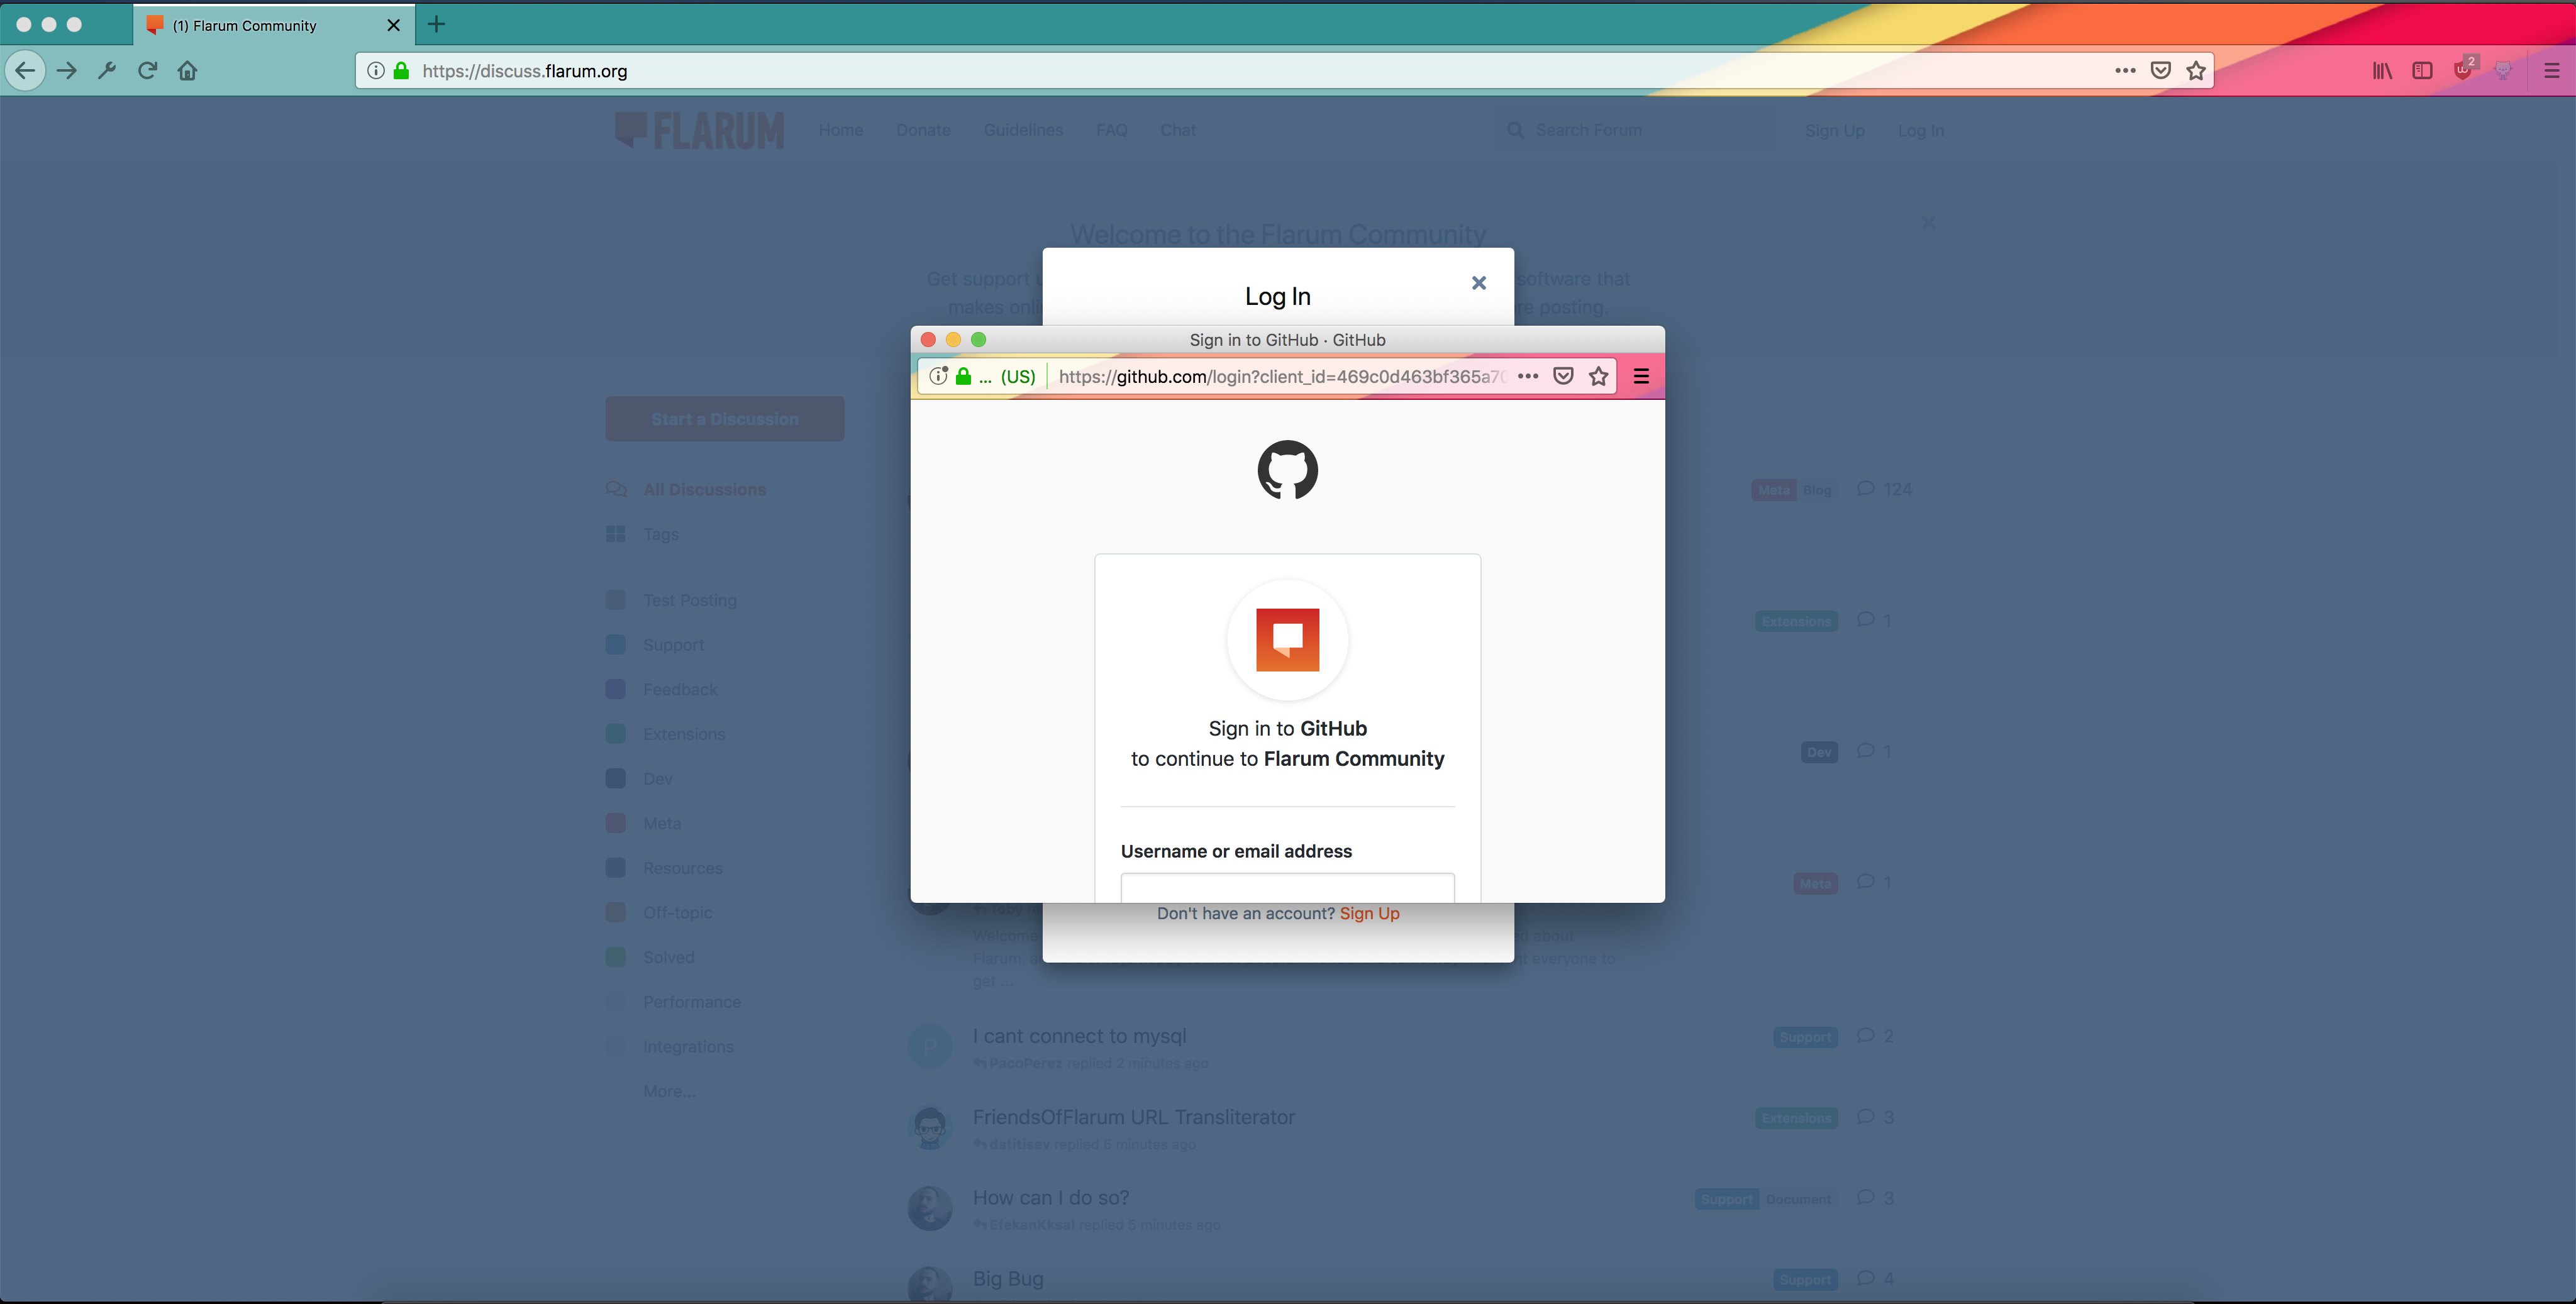Click the Sign Up link in the dialog
Image resolution: width=2576 pixels, height=1304 pixels.
click(1369, 913)
